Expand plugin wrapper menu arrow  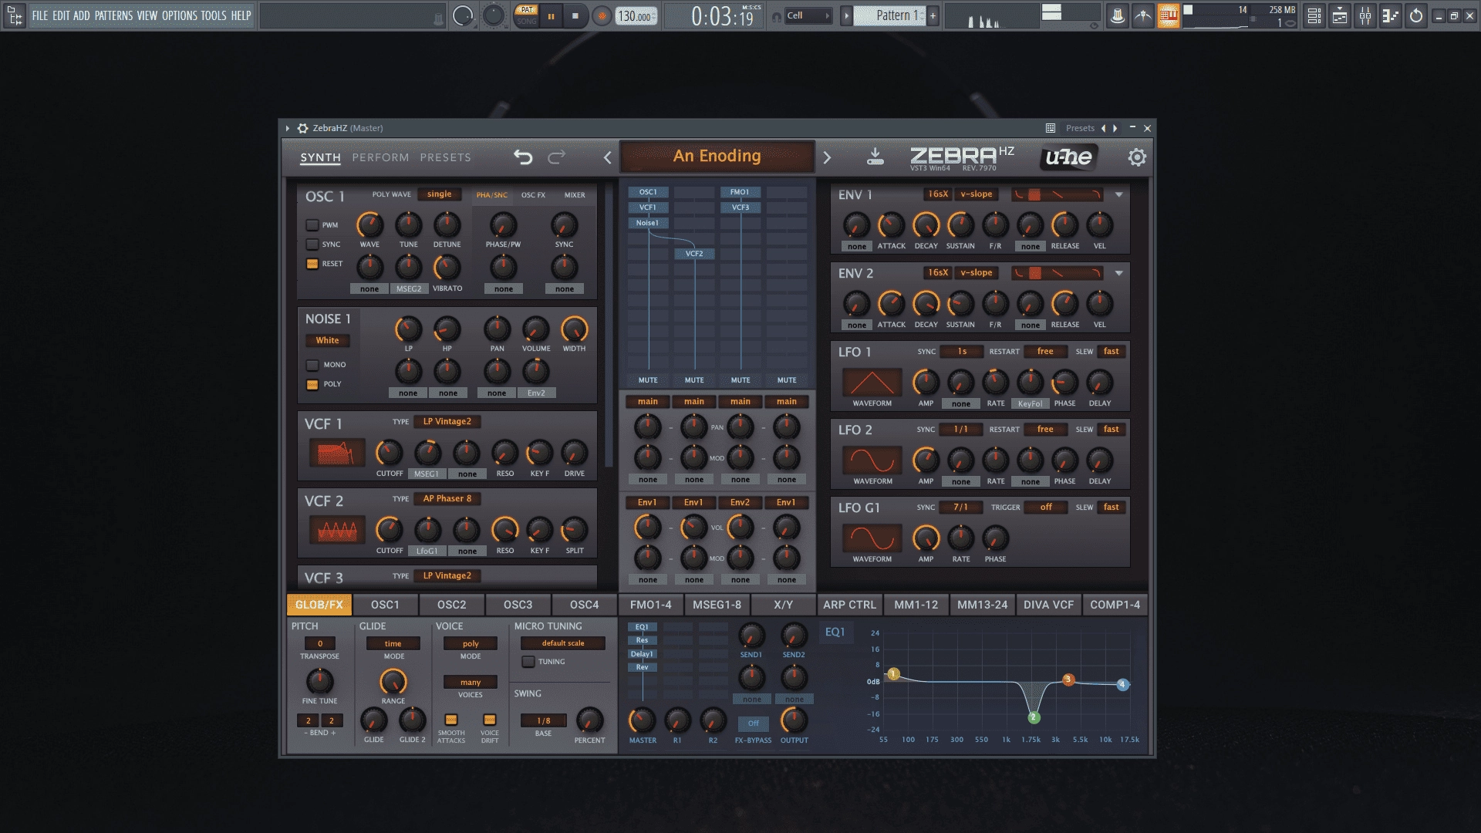[288, 128]
